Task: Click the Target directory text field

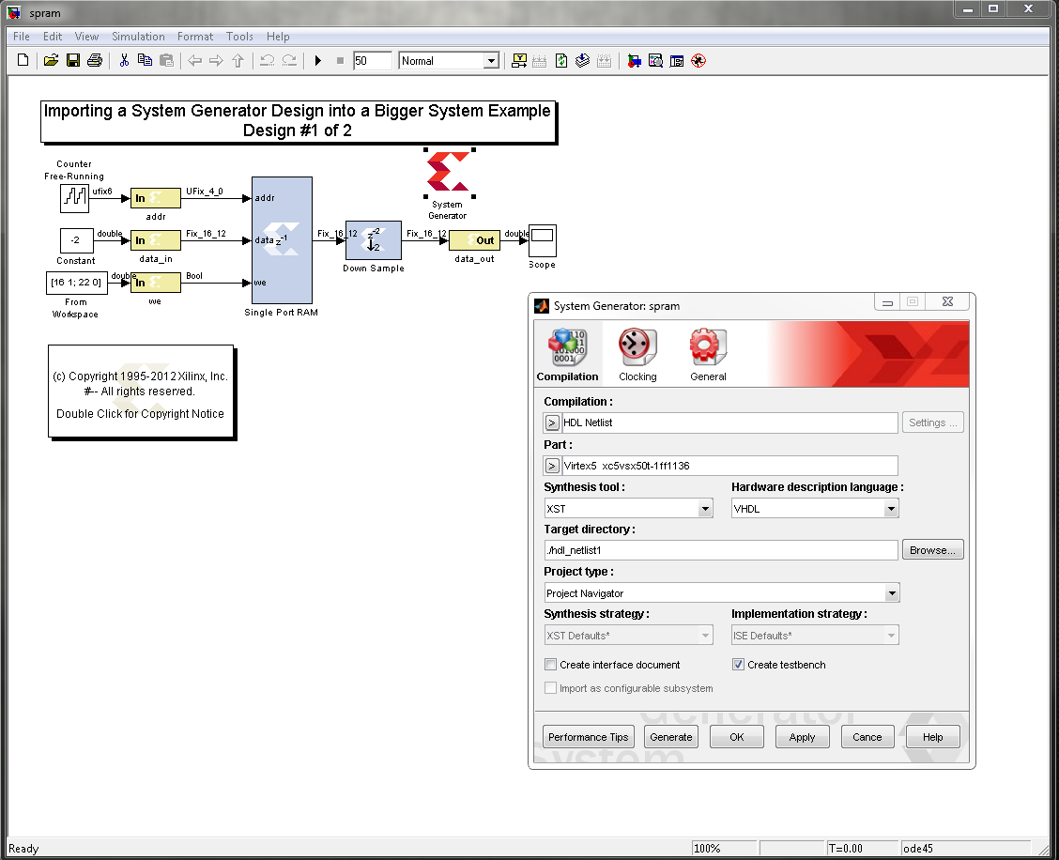Action: tap(720, 551)
